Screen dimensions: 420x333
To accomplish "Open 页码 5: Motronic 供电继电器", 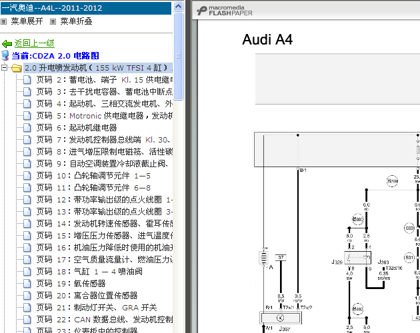I will pos(105,116).
